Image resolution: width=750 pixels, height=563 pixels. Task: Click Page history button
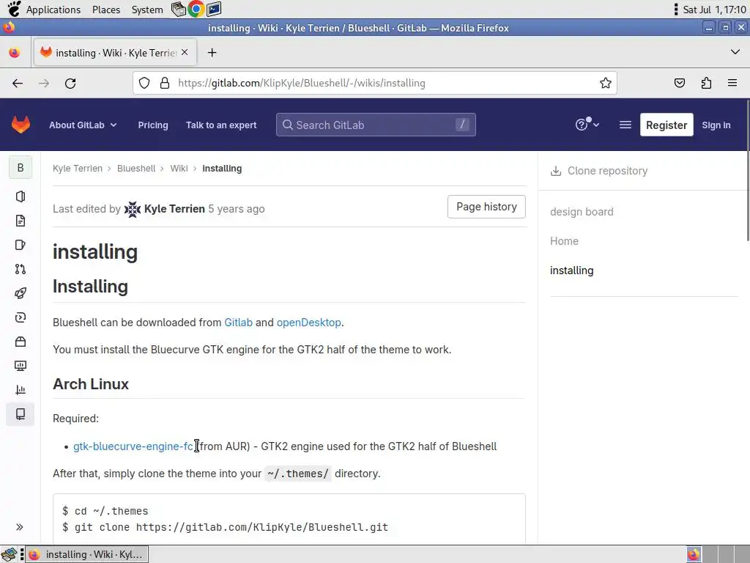(x=486, y=207)
